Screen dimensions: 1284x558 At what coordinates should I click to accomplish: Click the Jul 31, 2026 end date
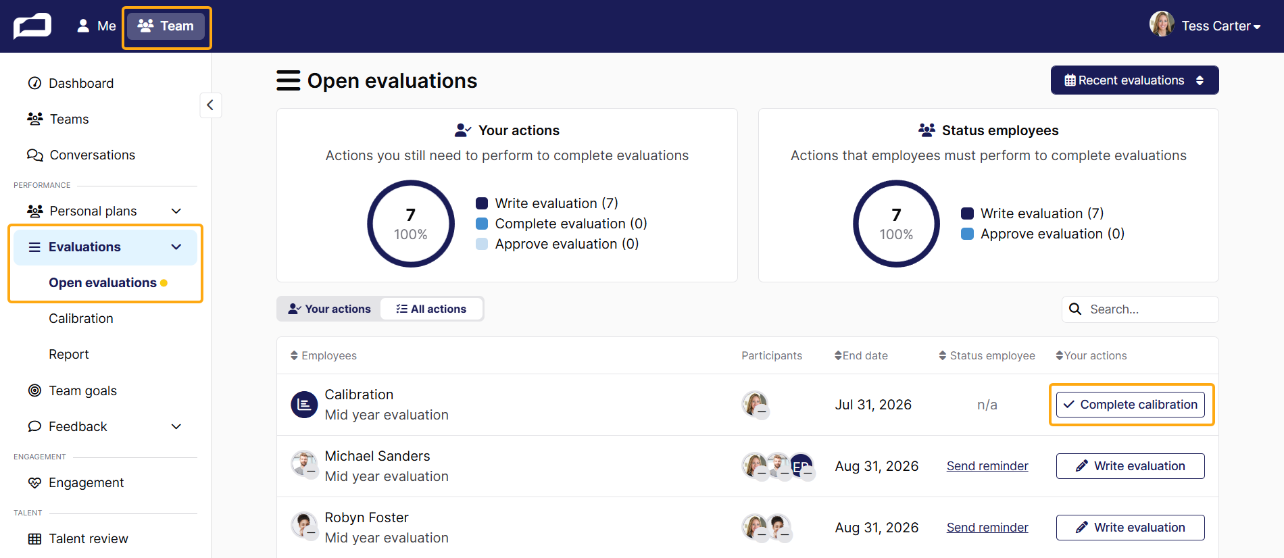click(873, 405)
